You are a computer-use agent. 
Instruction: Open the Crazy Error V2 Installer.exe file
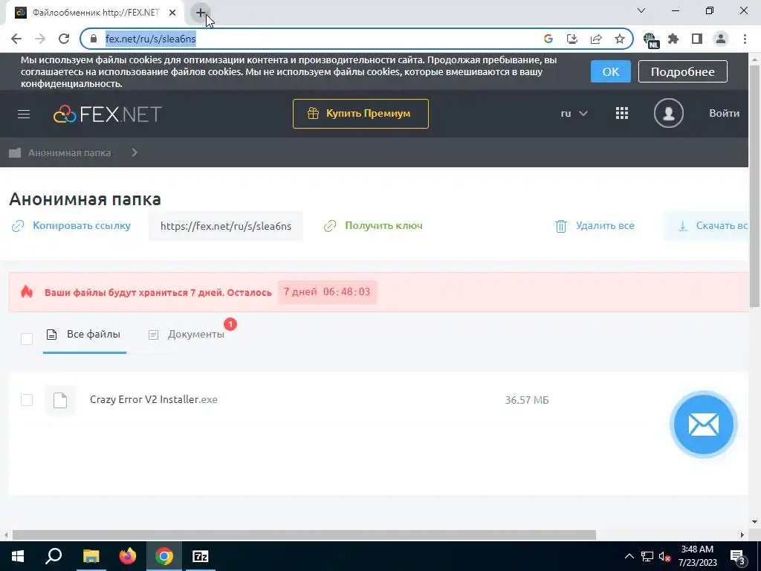tap(153, 399)
